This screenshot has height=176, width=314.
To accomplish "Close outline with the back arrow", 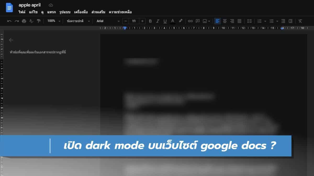I will (11, 40).
